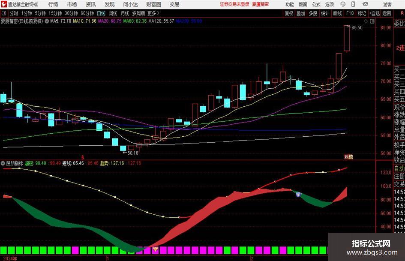Viewport: 405px width, 261px height.
Task: Open the mail envelope icon
Action: pos(365,4)
